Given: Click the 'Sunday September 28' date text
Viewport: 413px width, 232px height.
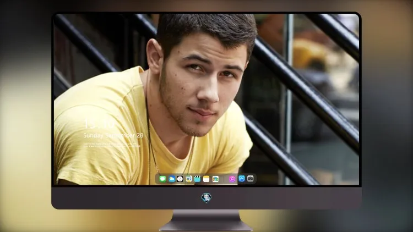Looking at the screenshot, I should click(x=113, y=135).
